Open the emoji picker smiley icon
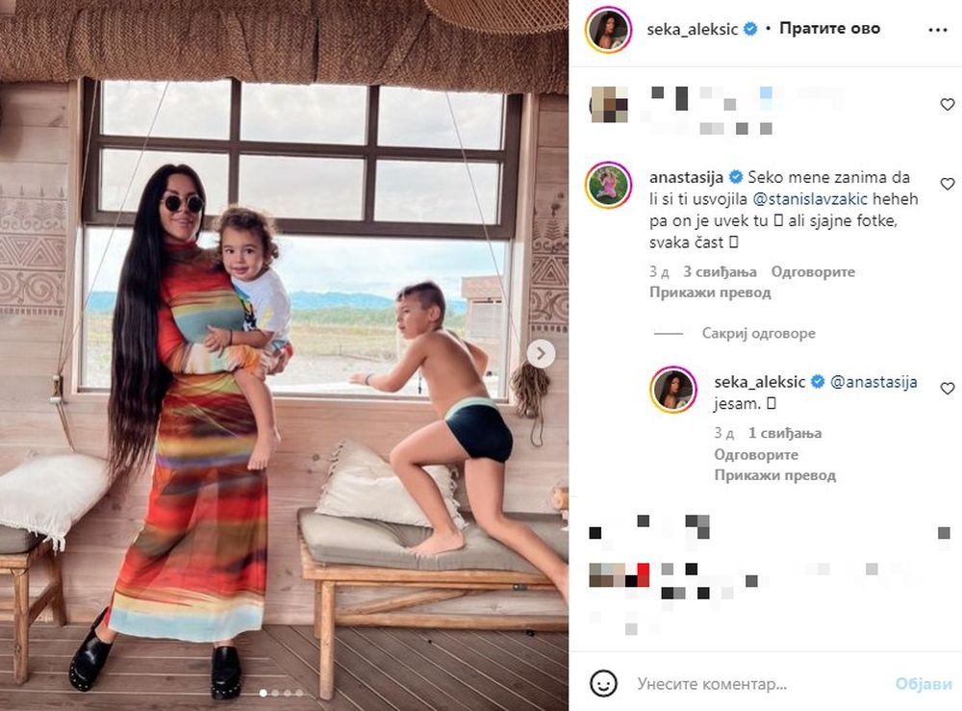 603,683
